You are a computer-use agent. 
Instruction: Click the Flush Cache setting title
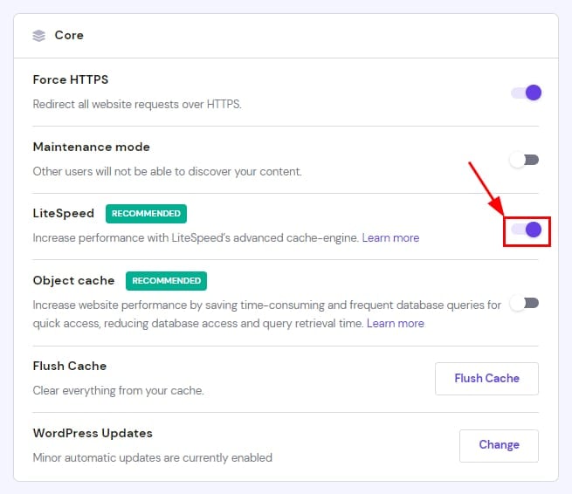point(69,366)
